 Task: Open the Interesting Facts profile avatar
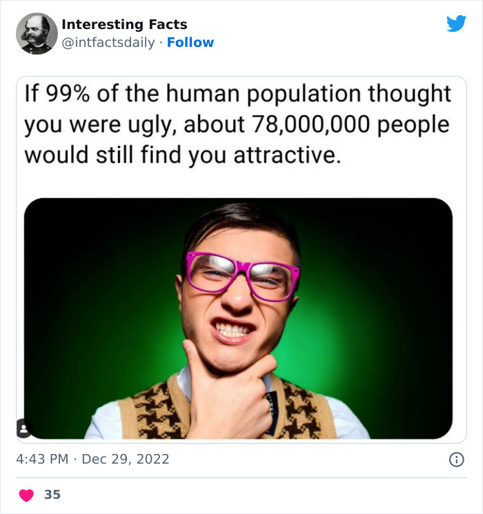(37, 33)
